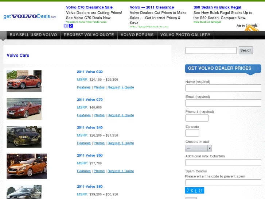Open the Chose a model dropdown
Viewport: 265px width, 199px height.
point(198,148)
